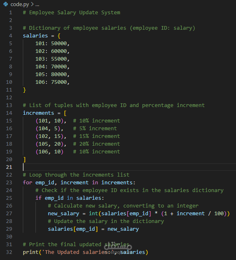The width and height of the screenshot is (236, 260).
Task: Click 'salaries[emp_id]' on line 29
Action: coord(73,229)
